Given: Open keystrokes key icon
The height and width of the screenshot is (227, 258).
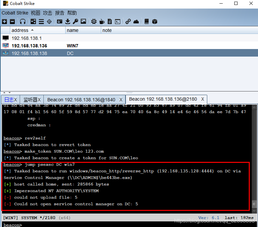Looking at the screenshot, I should (x=75, y=21).
